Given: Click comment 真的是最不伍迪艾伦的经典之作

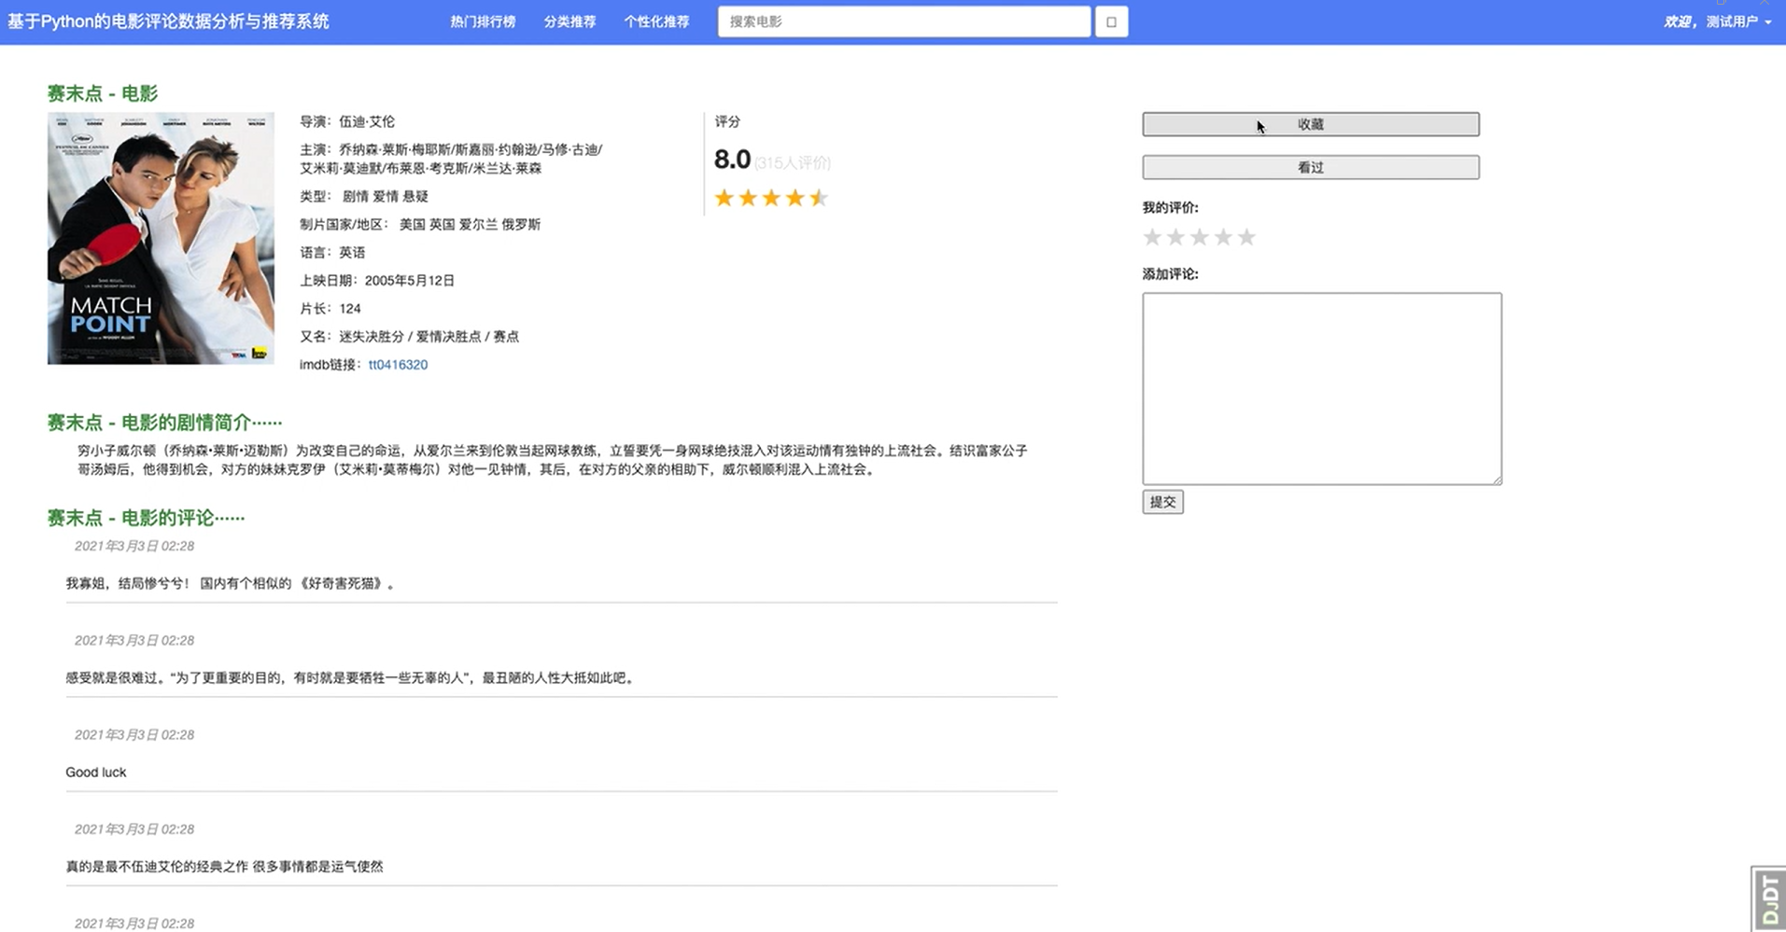Looking at the screenshot, I should point(224,867).
